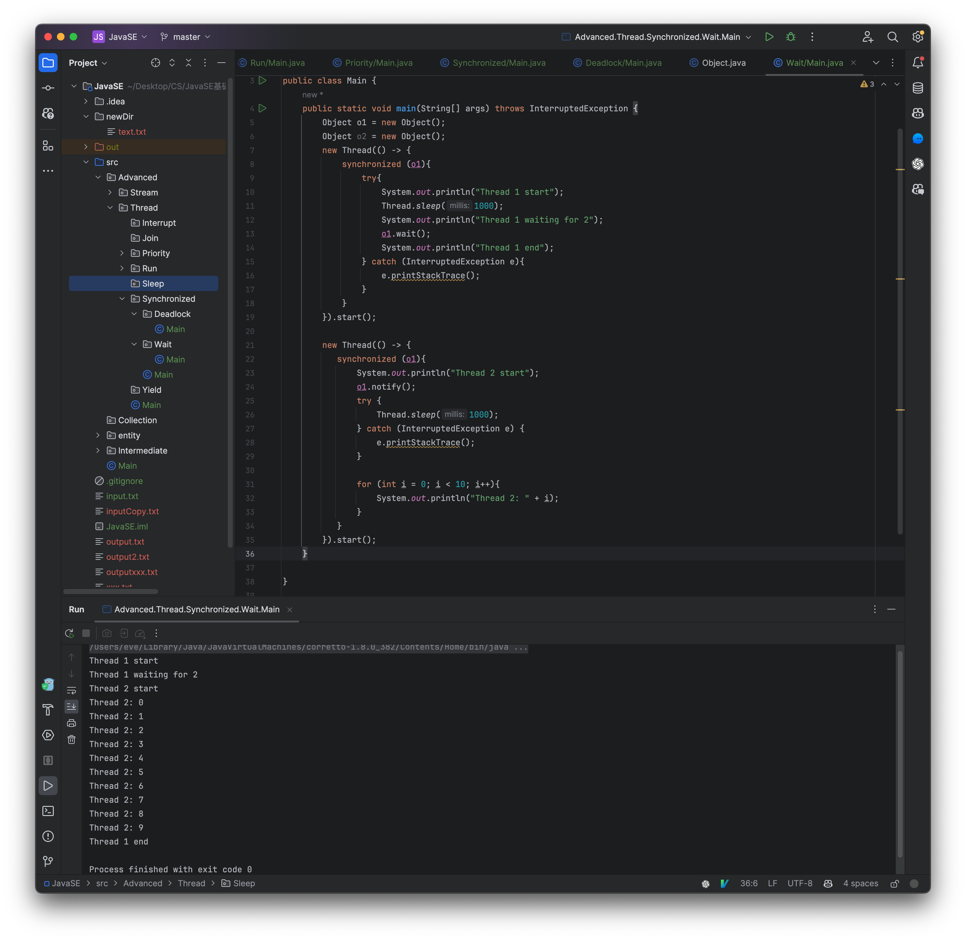Clear console output with the trash icon
Viewport: 966px width, 940px height.
click(x=71, y=739)
